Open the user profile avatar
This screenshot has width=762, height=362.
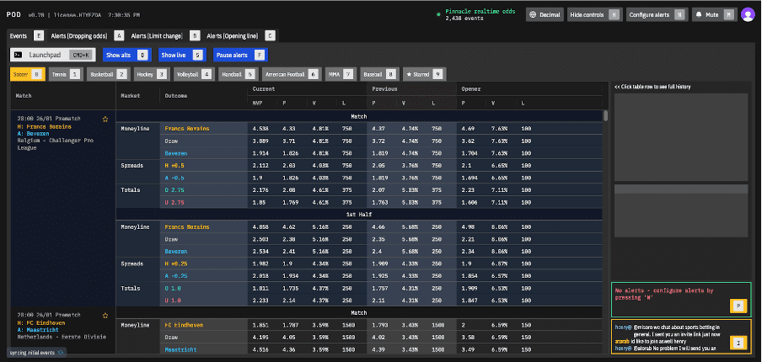747,14
